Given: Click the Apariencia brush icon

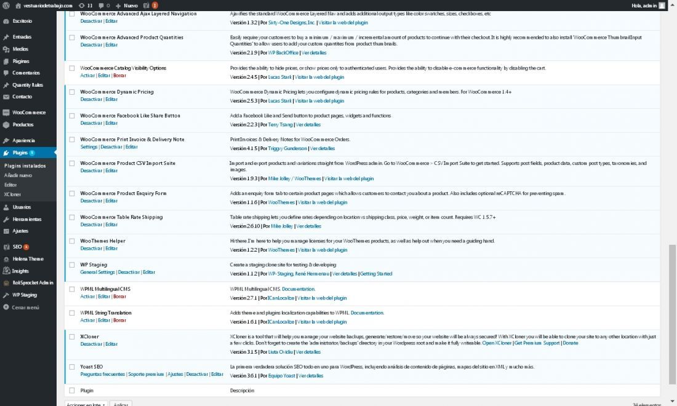Looking at the screenshot, I should click(6, 141).
